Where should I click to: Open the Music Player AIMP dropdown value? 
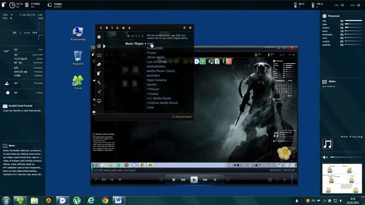click(x=150, y=43)
